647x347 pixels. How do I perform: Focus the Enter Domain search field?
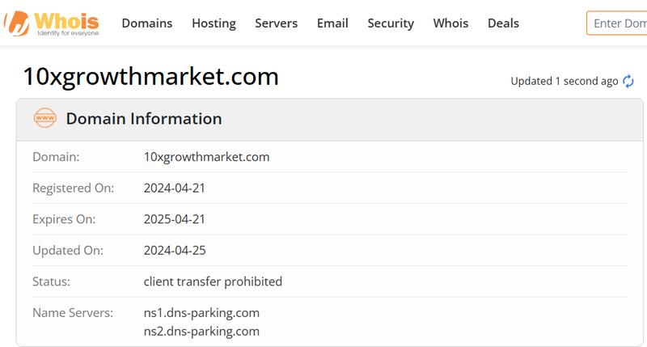(x=617, y=23)
